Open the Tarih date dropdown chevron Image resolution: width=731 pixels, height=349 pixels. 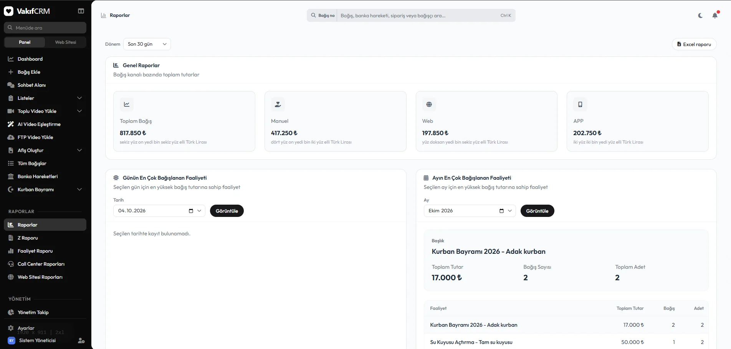[199, 211]
